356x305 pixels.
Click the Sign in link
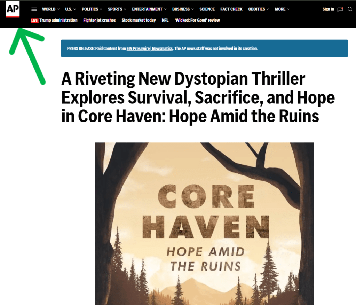point(328,9)
